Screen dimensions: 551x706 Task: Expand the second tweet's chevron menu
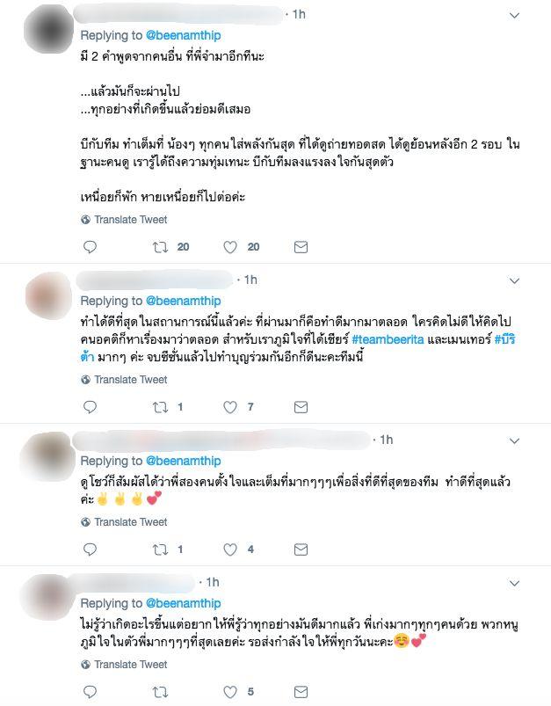click(514, 281)
